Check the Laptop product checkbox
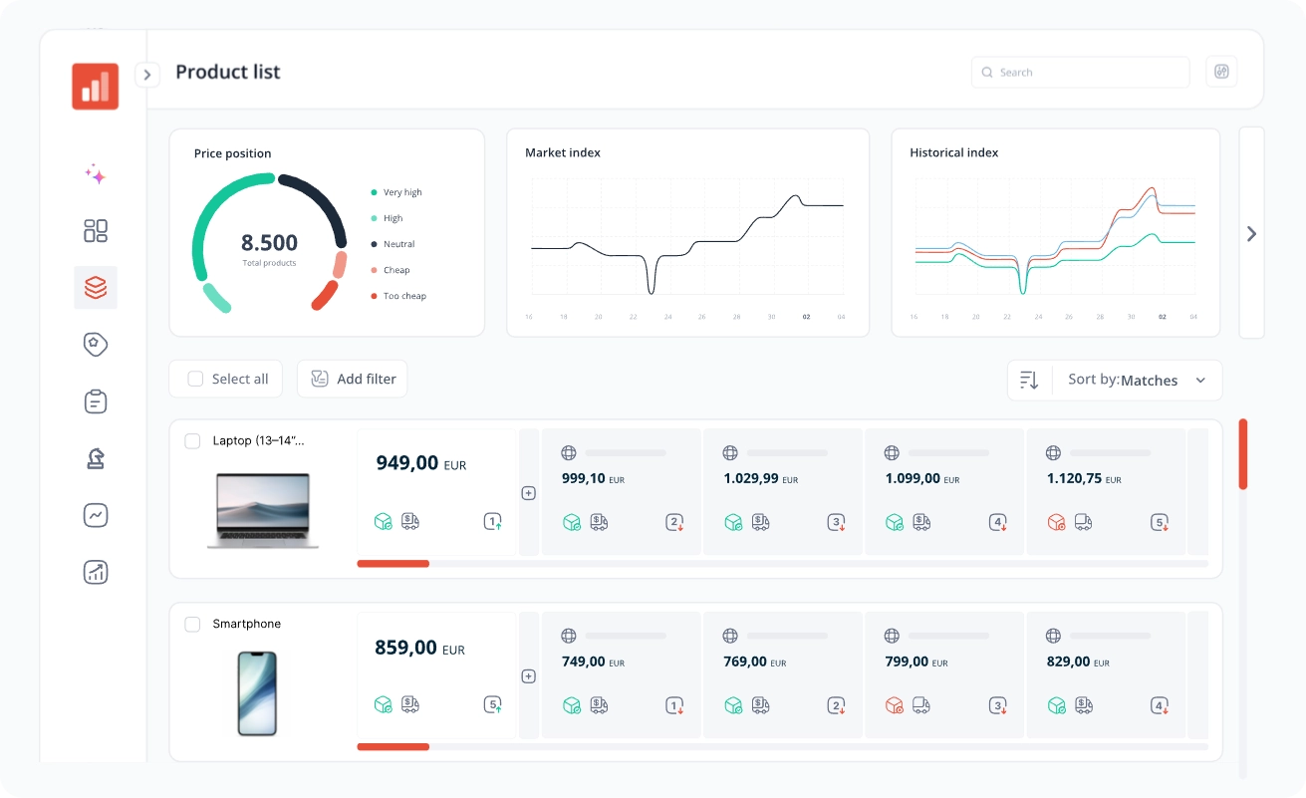This screenshot has height=798, width=1306. (x=192, y=441)
